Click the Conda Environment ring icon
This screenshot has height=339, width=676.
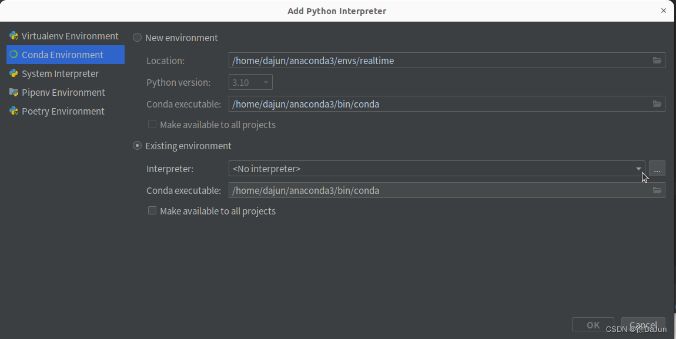coord(14,55)
